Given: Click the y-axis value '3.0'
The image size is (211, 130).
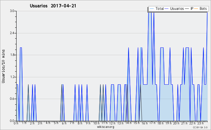Looking at the screenshot, I should click(12, 11).
